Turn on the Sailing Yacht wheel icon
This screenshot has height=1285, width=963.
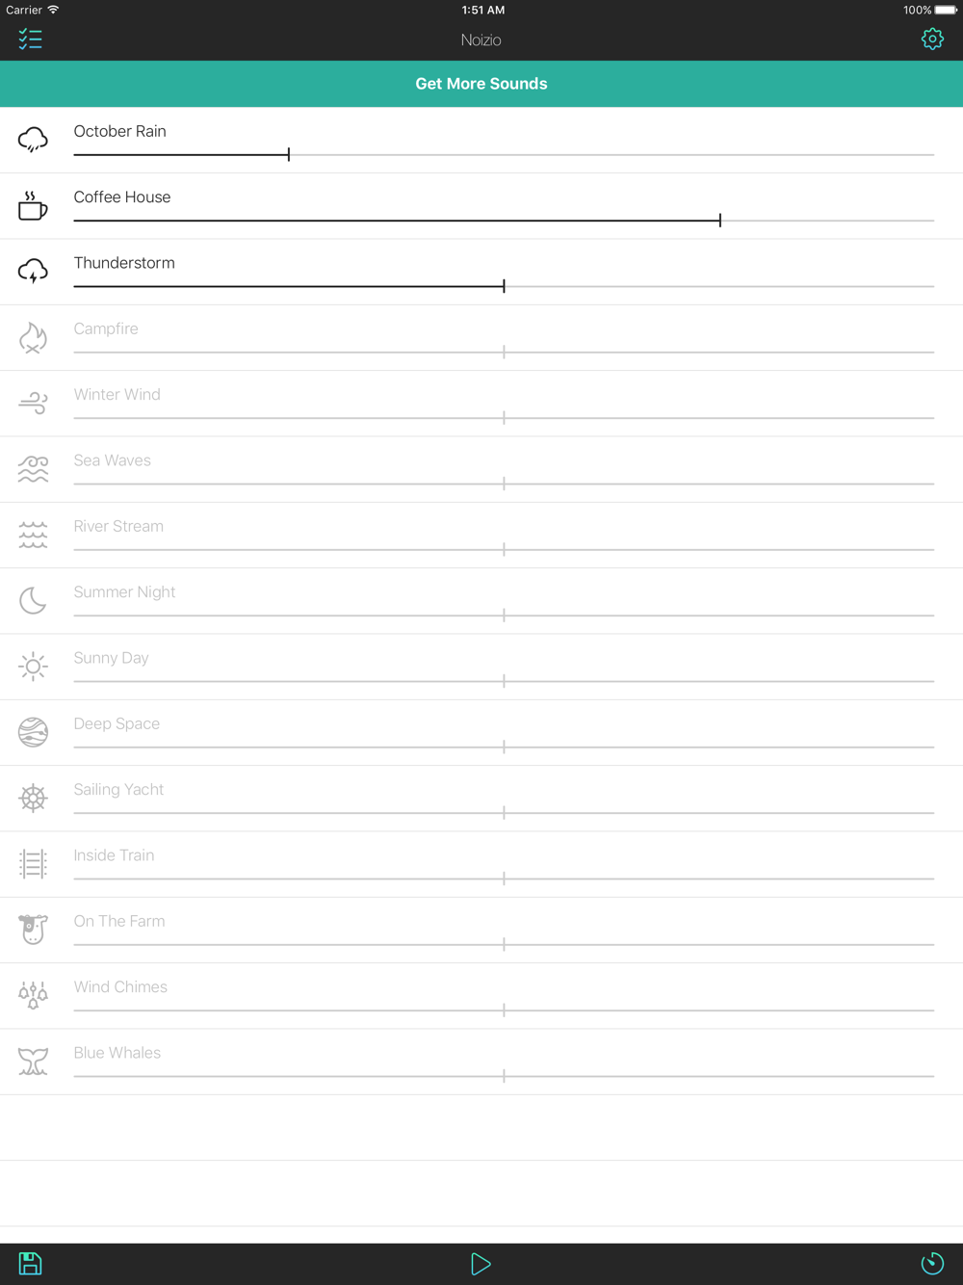(33, 798)
